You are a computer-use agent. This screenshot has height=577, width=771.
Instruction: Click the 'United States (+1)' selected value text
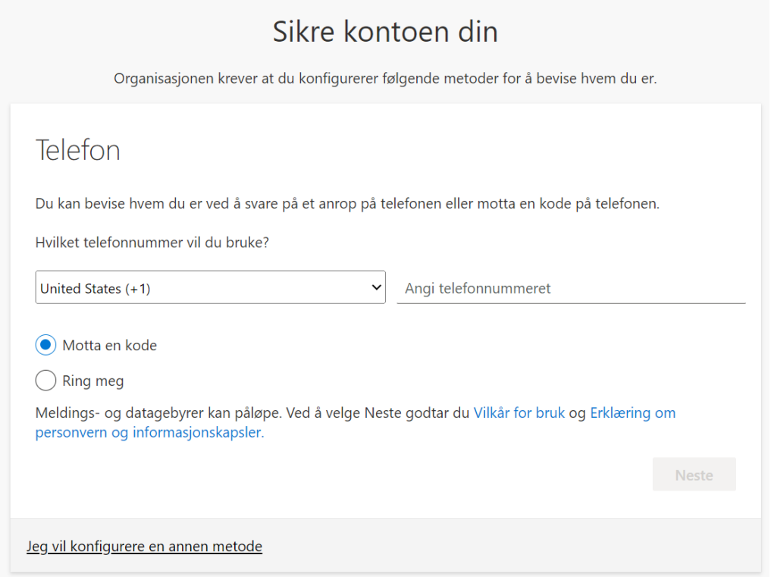pos(96,289)
